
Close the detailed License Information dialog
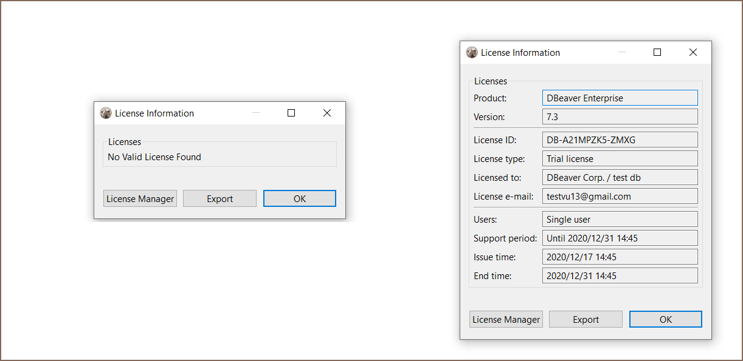pos(693,52)
